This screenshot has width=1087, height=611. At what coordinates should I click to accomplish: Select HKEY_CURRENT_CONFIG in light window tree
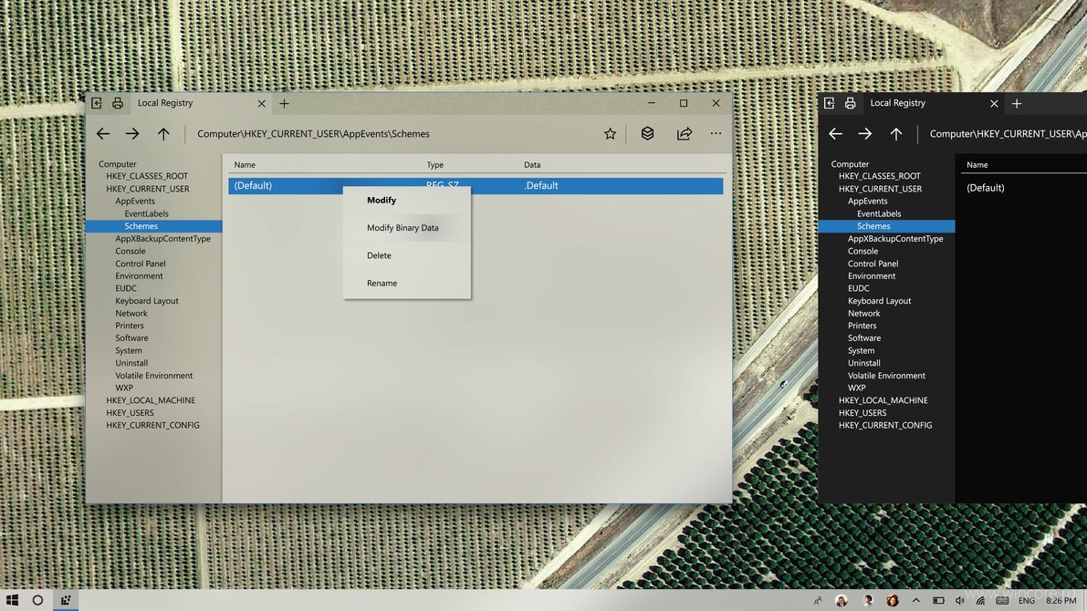tap(152, 425)
